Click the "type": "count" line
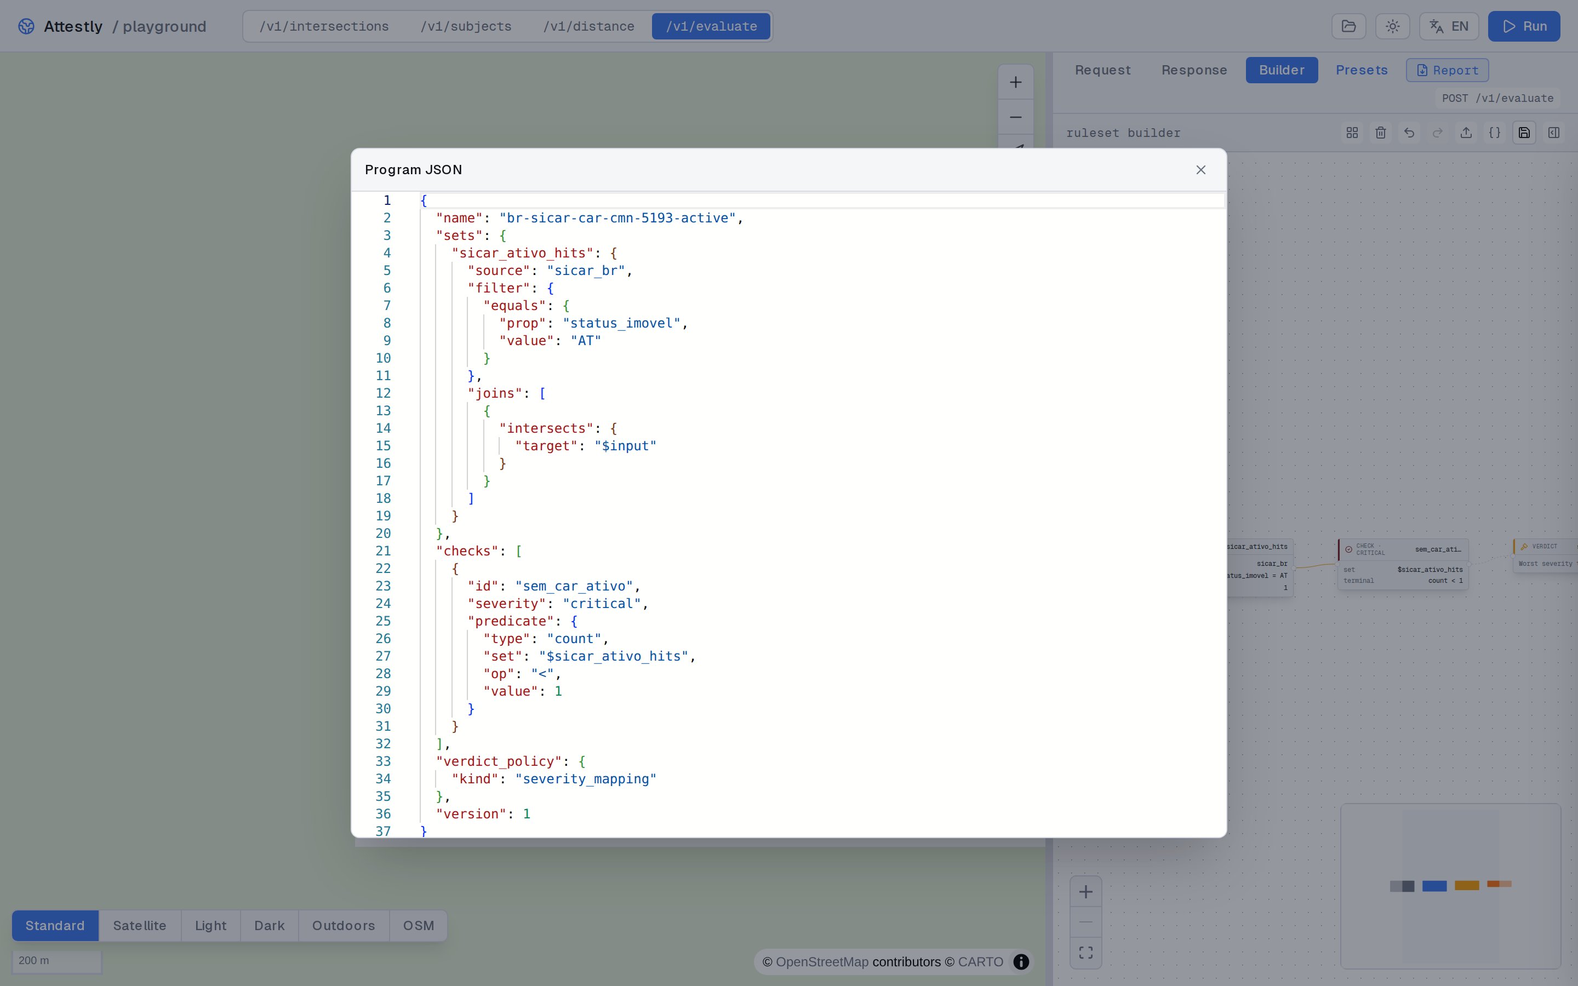Image resolution: width=1578 pixels, height=986 pixels. point(546,639)
